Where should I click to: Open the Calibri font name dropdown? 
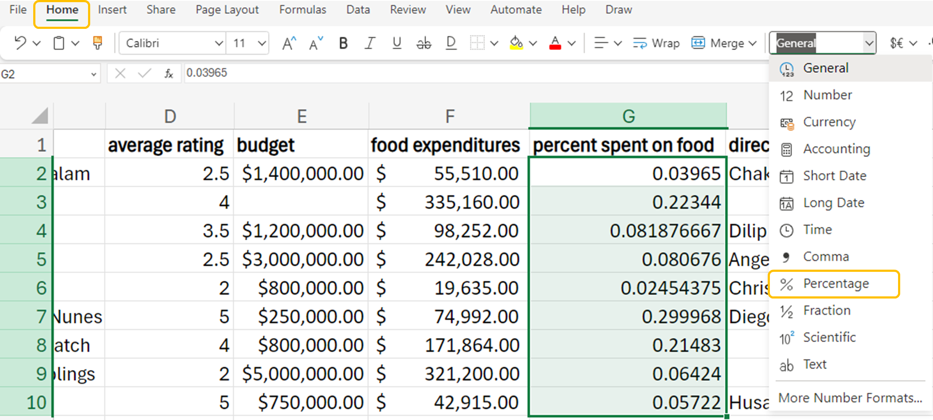[x=218, y=43]
